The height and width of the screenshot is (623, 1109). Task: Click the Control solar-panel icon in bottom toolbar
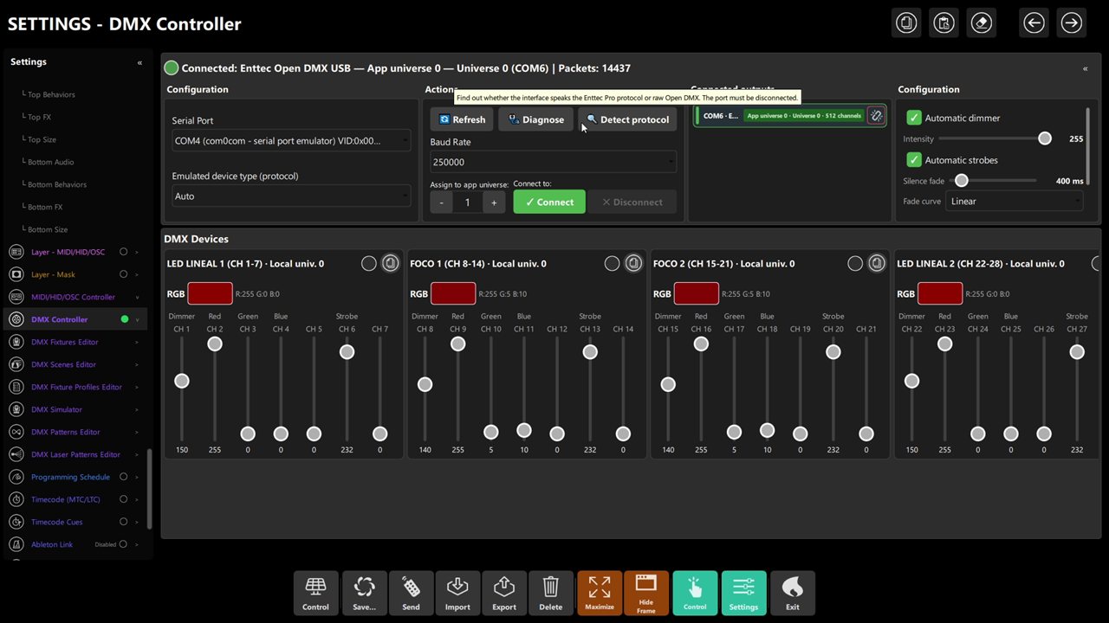coord(316,594)
